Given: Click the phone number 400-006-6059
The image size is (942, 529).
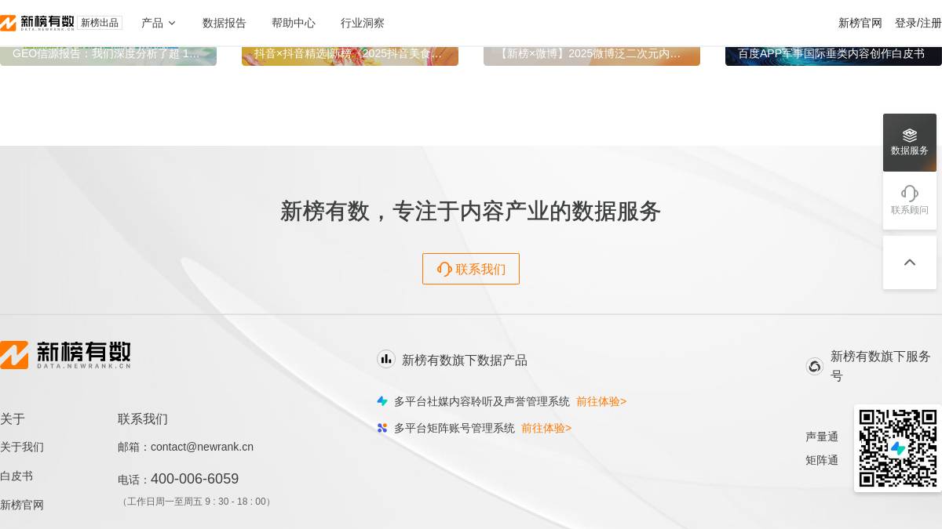Looking at the screenshot, I should 195,479.
